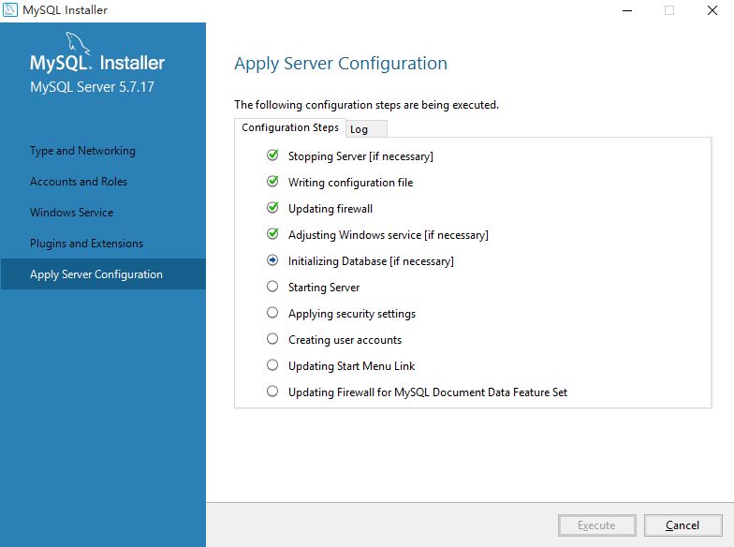Open Accounts and Roles sidebar step
734x547 pixels.
[79, 182]
